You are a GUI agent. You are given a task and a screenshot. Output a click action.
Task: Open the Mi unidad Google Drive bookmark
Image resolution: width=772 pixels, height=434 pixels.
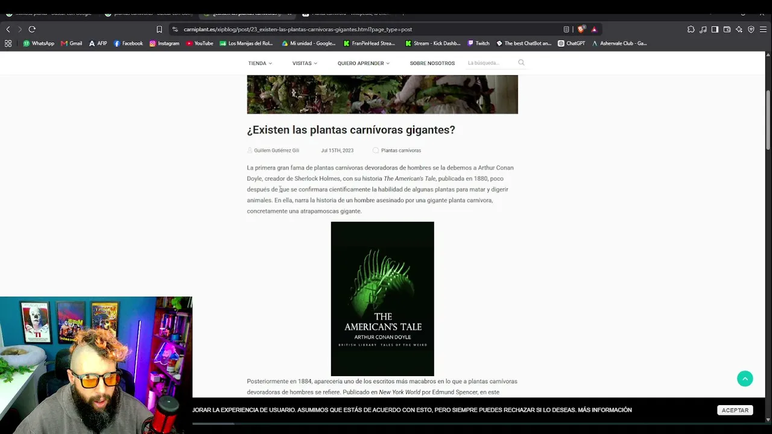click(x=308, y=43)
